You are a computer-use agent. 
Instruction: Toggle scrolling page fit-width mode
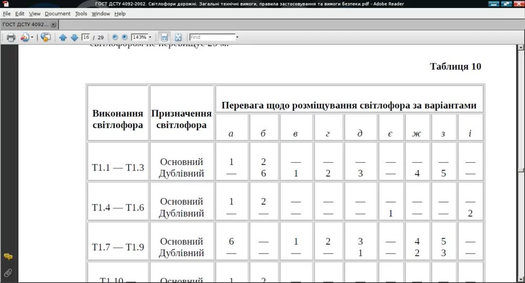coord(164,37)
